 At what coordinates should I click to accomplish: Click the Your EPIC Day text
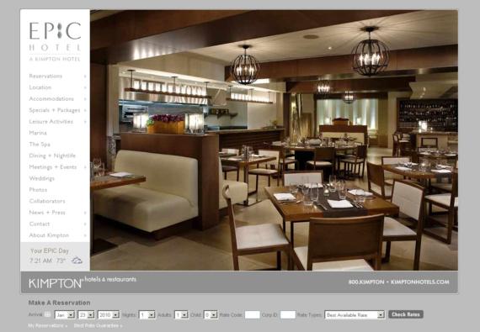pos(50,250)
